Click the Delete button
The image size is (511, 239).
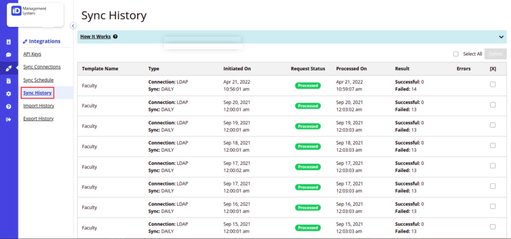click(x=496, y=54)
